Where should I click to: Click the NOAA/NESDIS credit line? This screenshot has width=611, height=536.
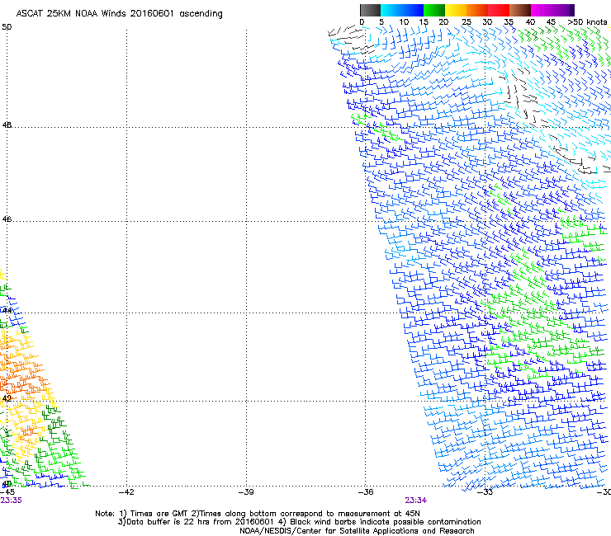(357, 531)
